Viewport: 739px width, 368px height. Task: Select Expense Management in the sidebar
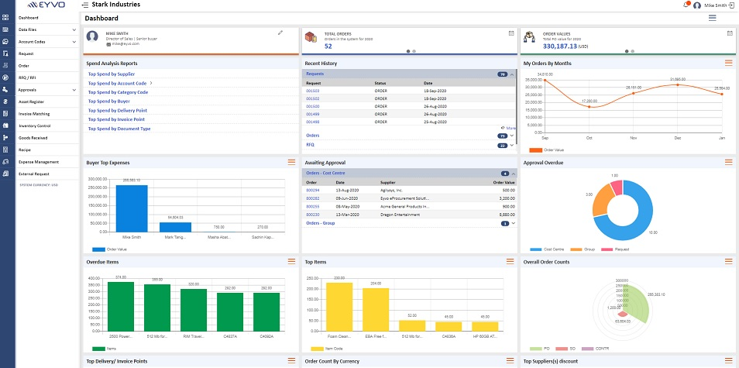[x=39, y=162]
